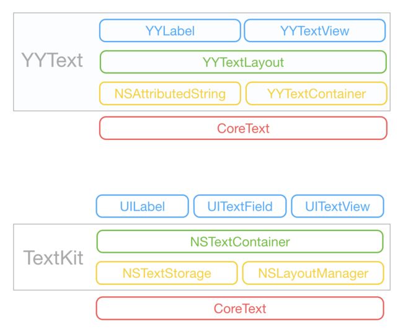Viewport: 403px width, 334px height.
Task: Click the green YYTextLayout box
Action: point(243,62)
